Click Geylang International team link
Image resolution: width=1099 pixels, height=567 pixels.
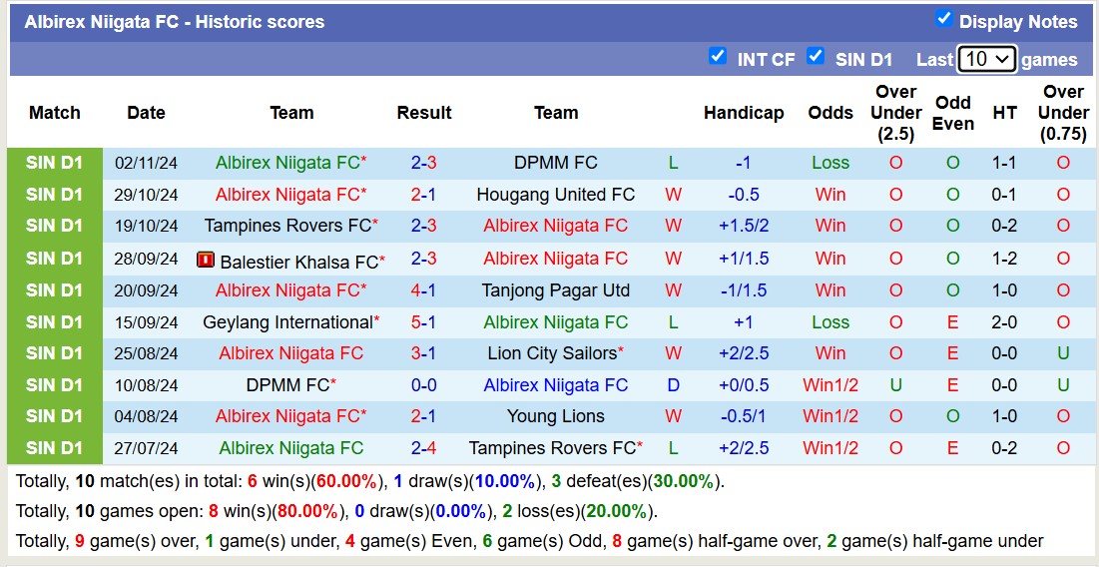pyautogui.click(x=287, y=322)
